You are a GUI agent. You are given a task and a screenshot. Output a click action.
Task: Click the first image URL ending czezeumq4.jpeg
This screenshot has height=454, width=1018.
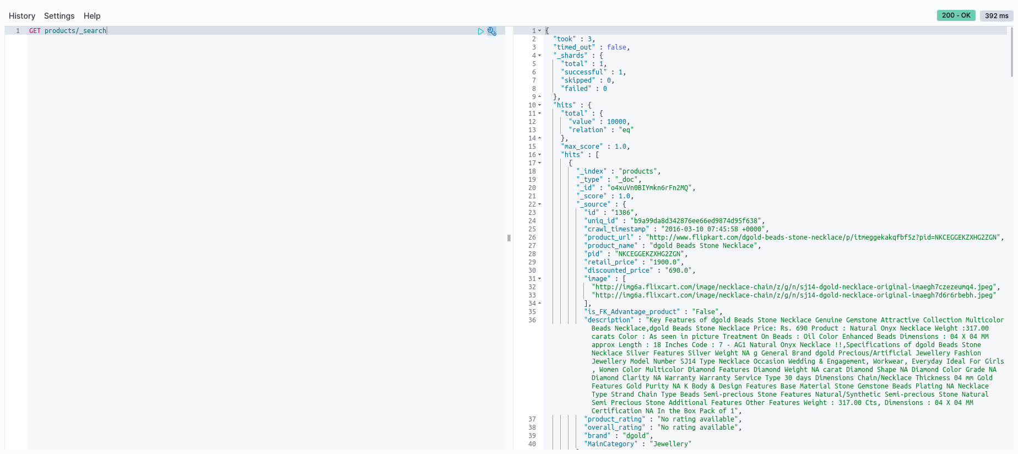(794, 287)
